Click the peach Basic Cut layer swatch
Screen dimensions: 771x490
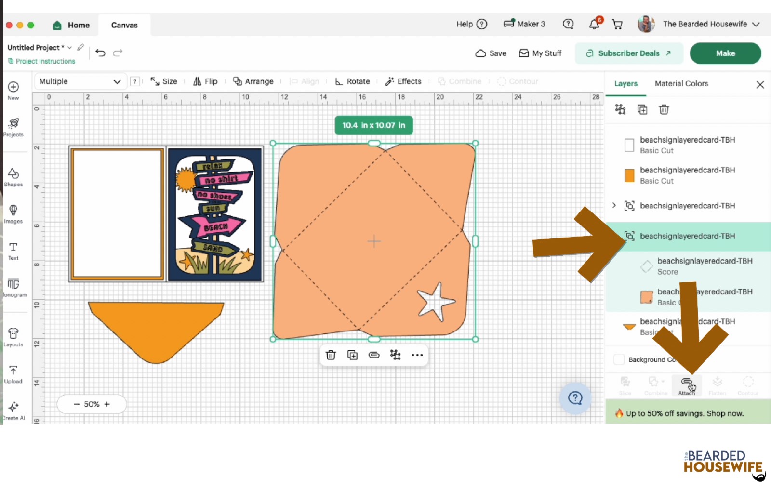[x=646, y=297]
